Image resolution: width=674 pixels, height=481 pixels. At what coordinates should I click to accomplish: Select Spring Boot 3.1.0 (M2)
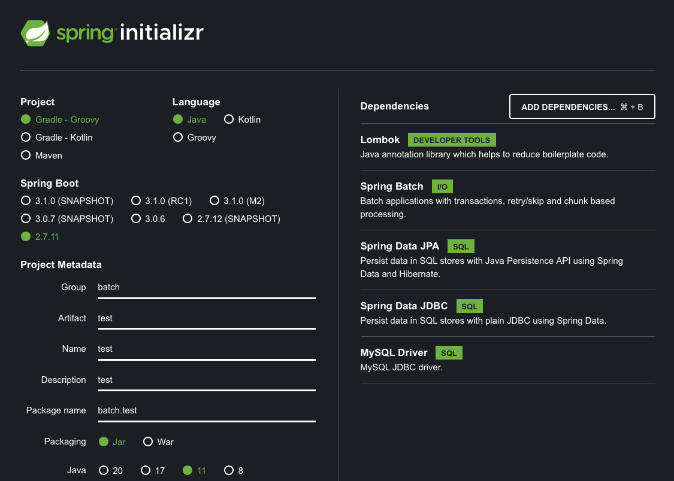[237, 201]
